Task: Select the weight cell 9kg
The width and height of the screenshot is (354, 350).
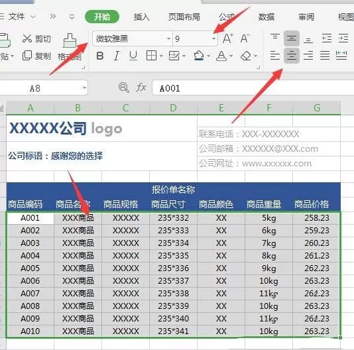Action: 268,268
